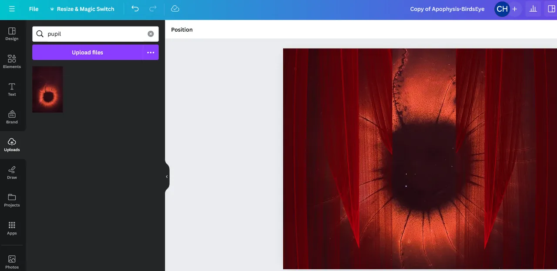Select the red eye image on canvas
557x271 pixels.
[420, 159]
